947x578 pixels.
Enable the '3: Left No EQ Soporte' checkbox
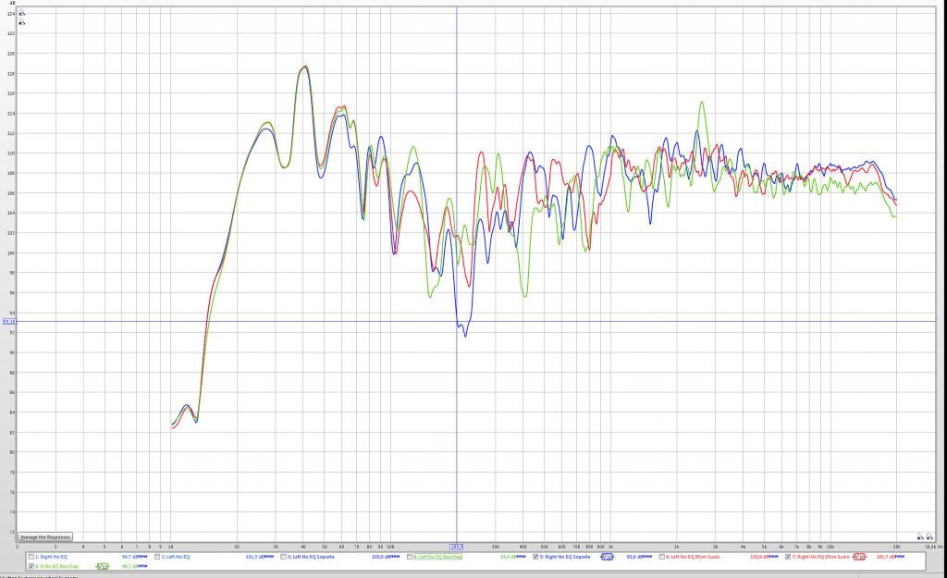coord(283,557)
